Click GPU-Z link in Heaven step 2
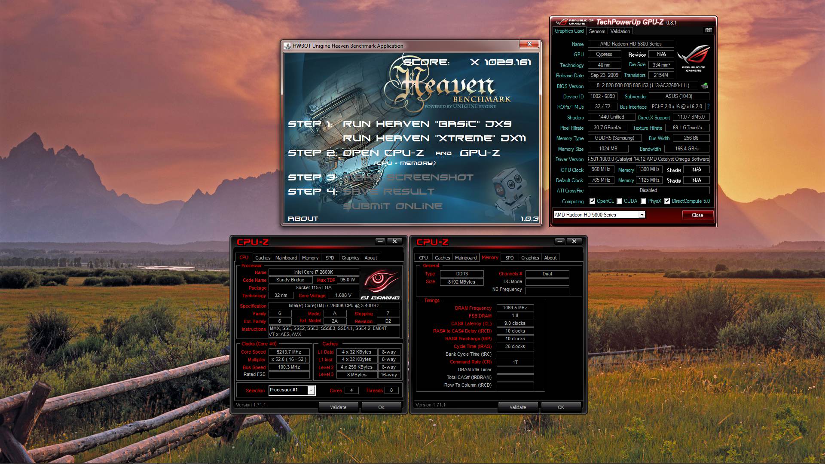This screenshot has height=464, width=825. (480, 153)
